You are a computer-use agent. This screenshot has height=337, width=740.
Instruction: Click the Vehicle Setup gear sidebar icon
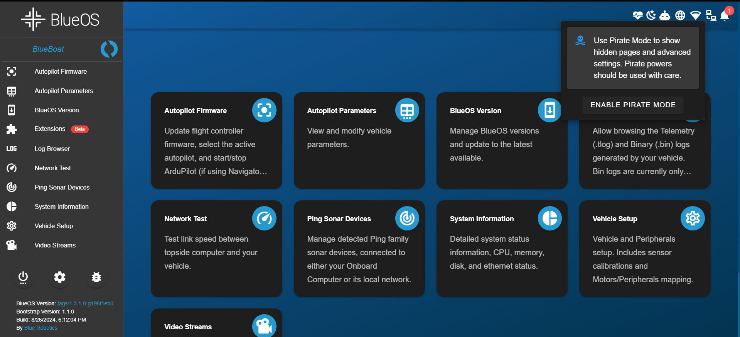click(12, 226)
